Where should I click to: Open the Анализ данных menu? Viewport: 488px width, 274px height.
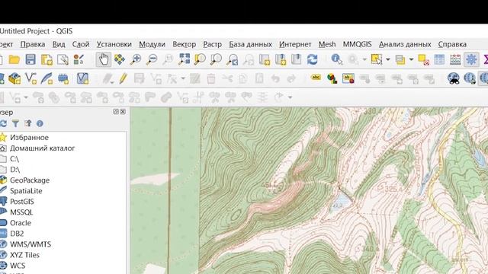click(405, 44)
